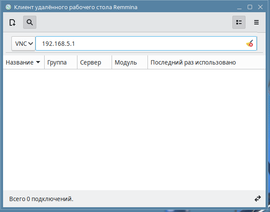Sort by Последний раз использовано column
The height and width of the screenshot is (212, 270).
click(x=207, y=62)
